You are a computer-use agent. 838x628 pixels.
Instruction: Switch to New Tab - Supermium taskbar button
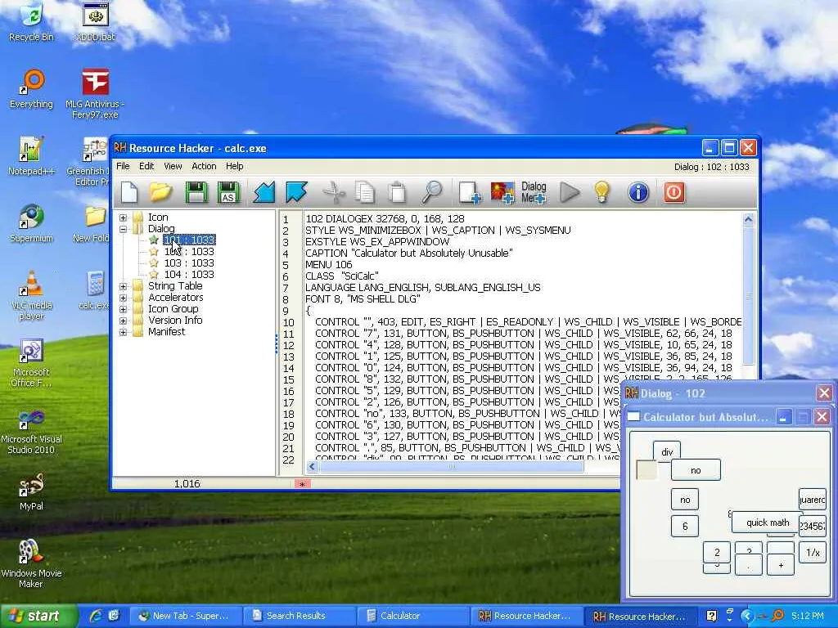[186, 616]
